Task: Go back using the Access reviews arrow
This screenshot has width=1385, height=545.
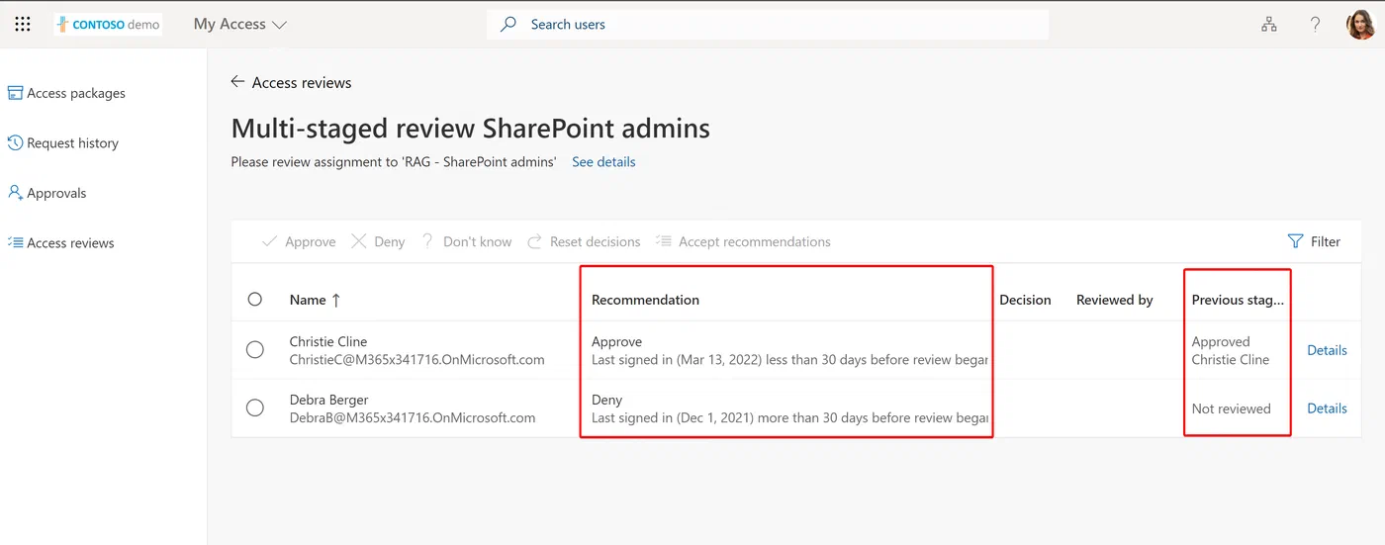Action: [x=237, y=82]
